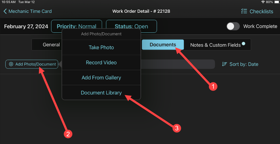Click the 80% battery percentage
Viewport: 280px width, 144px height.
(x=270, y=2)
